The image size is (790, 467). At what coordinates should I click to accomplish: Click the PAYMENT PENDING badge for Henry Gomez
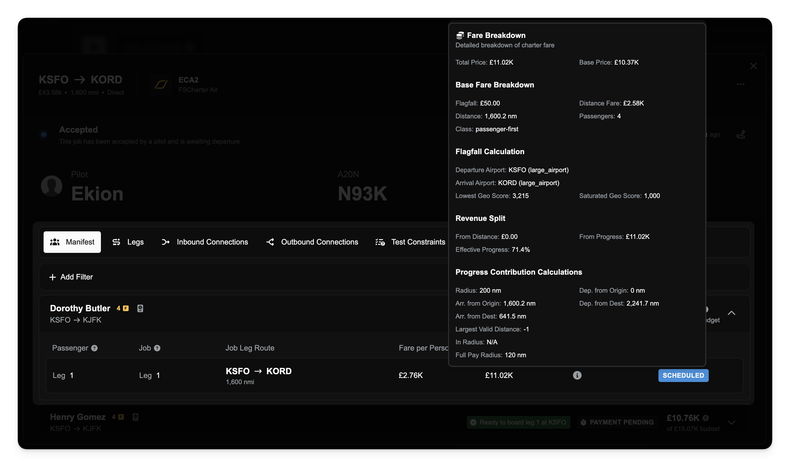coord(617,422)
